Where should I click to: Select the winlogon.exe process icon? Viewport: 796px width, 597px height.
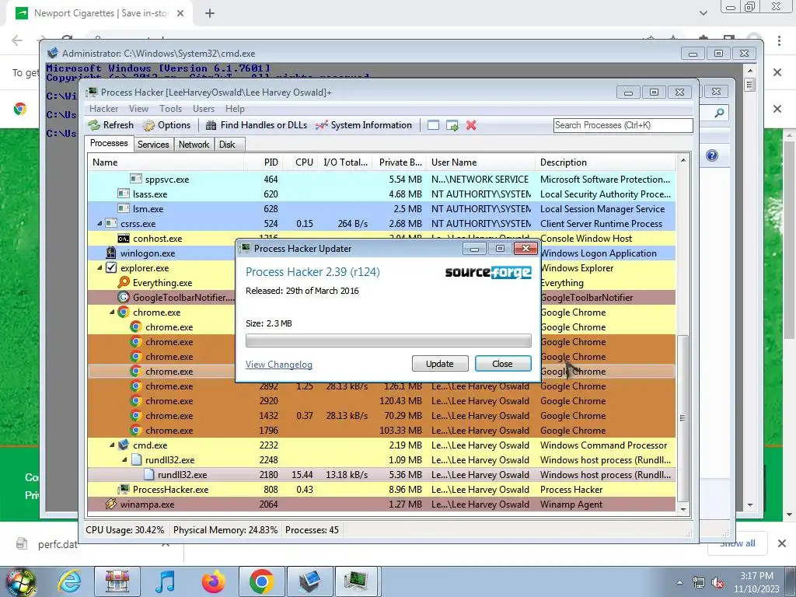tap(110, 253)
